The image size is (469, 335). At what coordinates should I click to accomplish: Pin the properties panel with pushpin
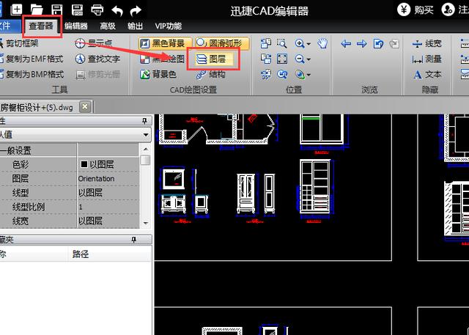(145, 121)
